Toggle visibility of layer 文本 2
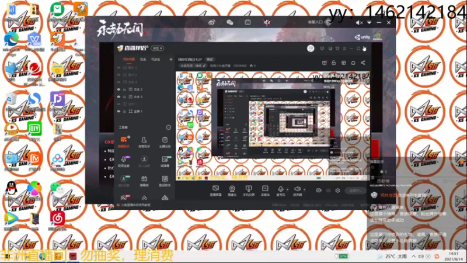 coord(119,89)
